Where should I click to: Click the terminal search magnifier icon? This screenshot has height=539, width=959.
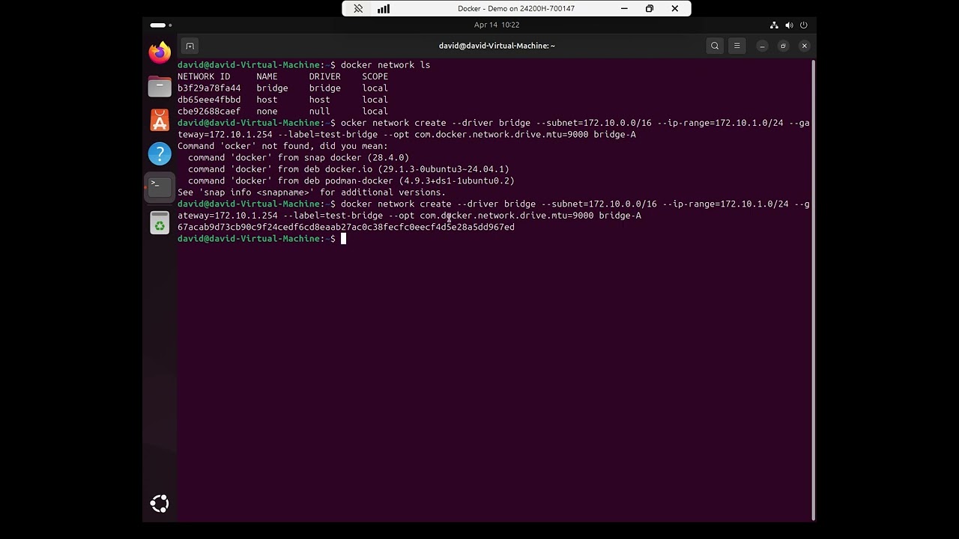[715, 46]
